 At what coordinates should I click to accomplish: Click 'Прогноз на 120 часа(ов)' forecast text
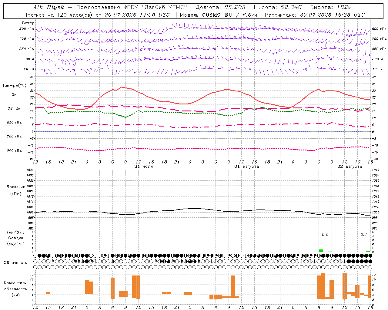tap(58, 15)
